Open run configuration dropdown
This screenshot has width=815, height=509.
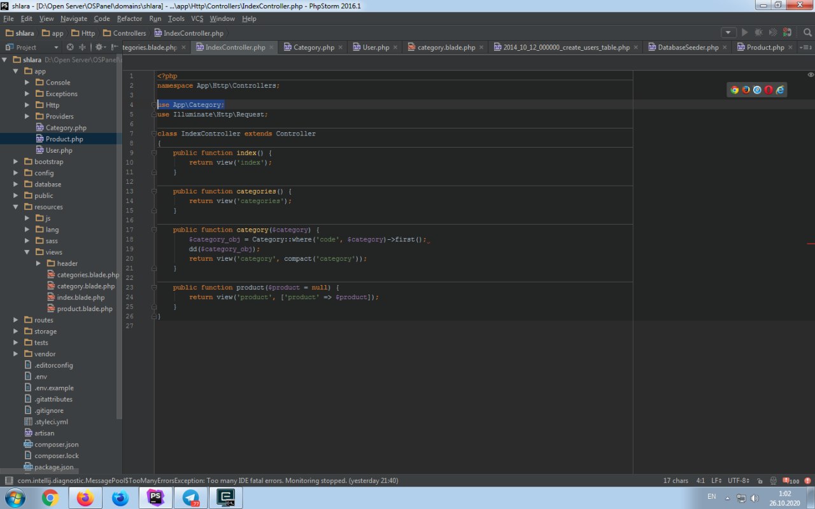pos(728,32)
